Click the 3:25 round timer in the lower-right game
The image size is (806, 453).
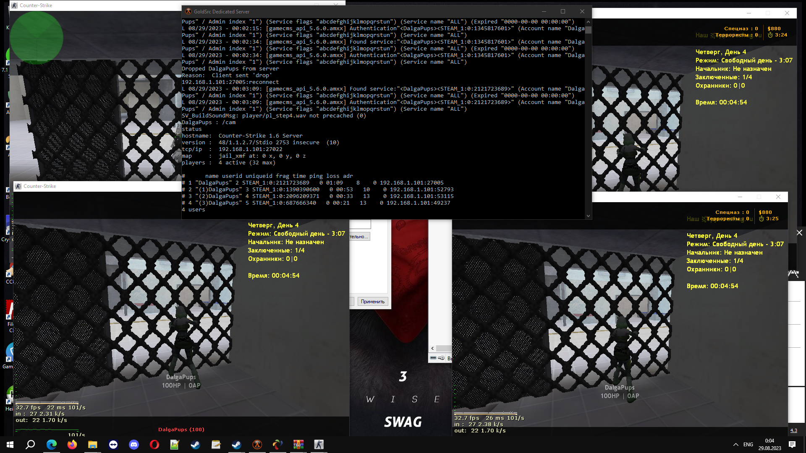point(772,219)
